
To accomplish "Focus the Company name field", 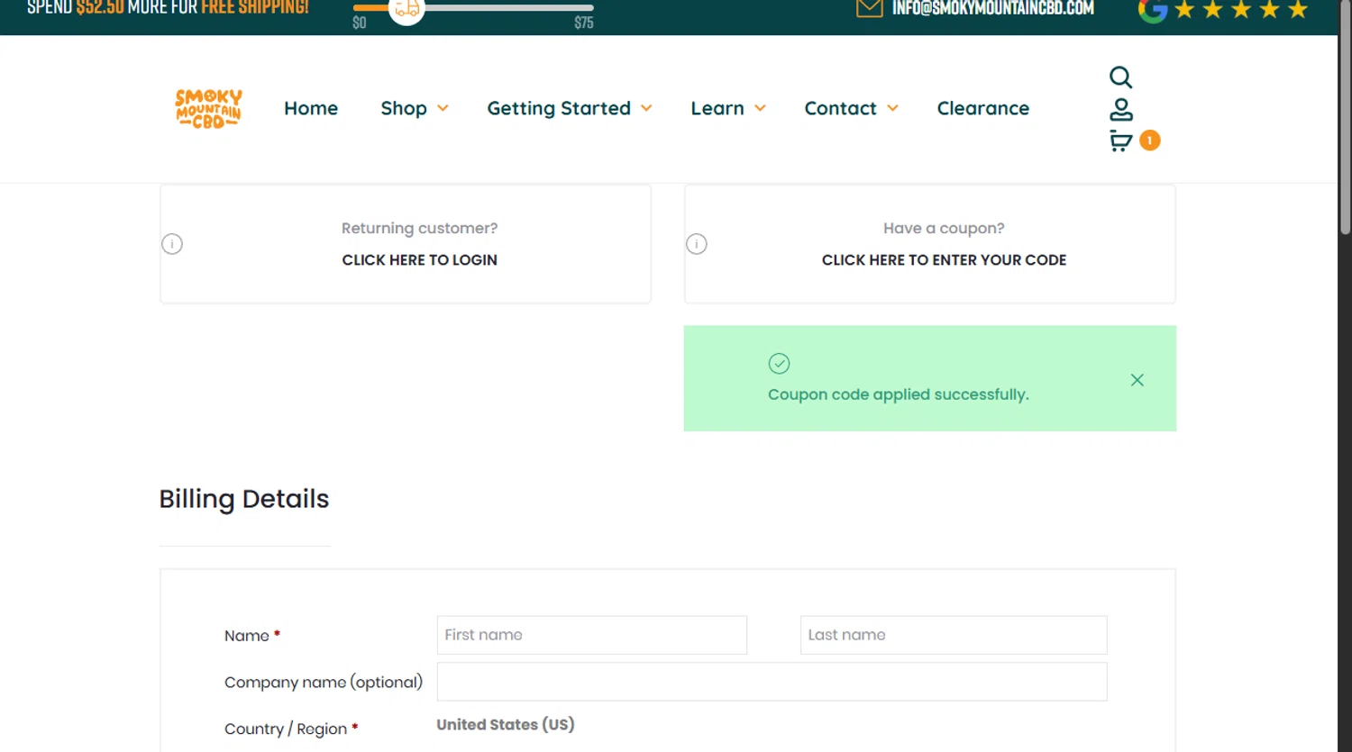I will click(772, 682).
